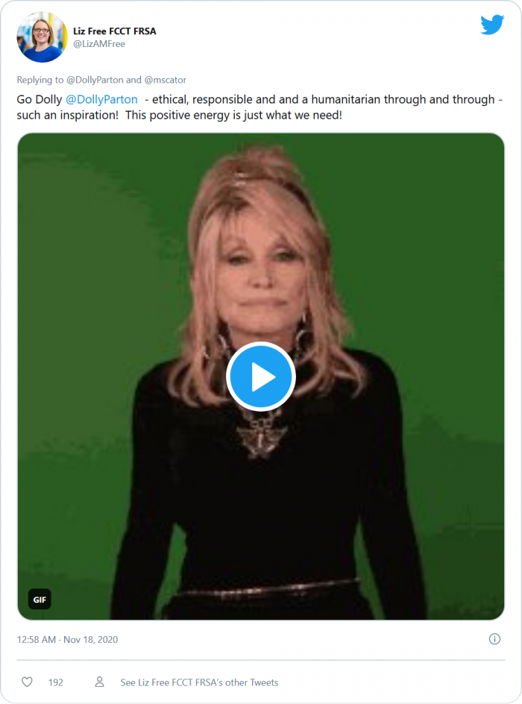Click the 'Replying to' label text
Viewport: 522px width, 704px height.
(40, 80)
